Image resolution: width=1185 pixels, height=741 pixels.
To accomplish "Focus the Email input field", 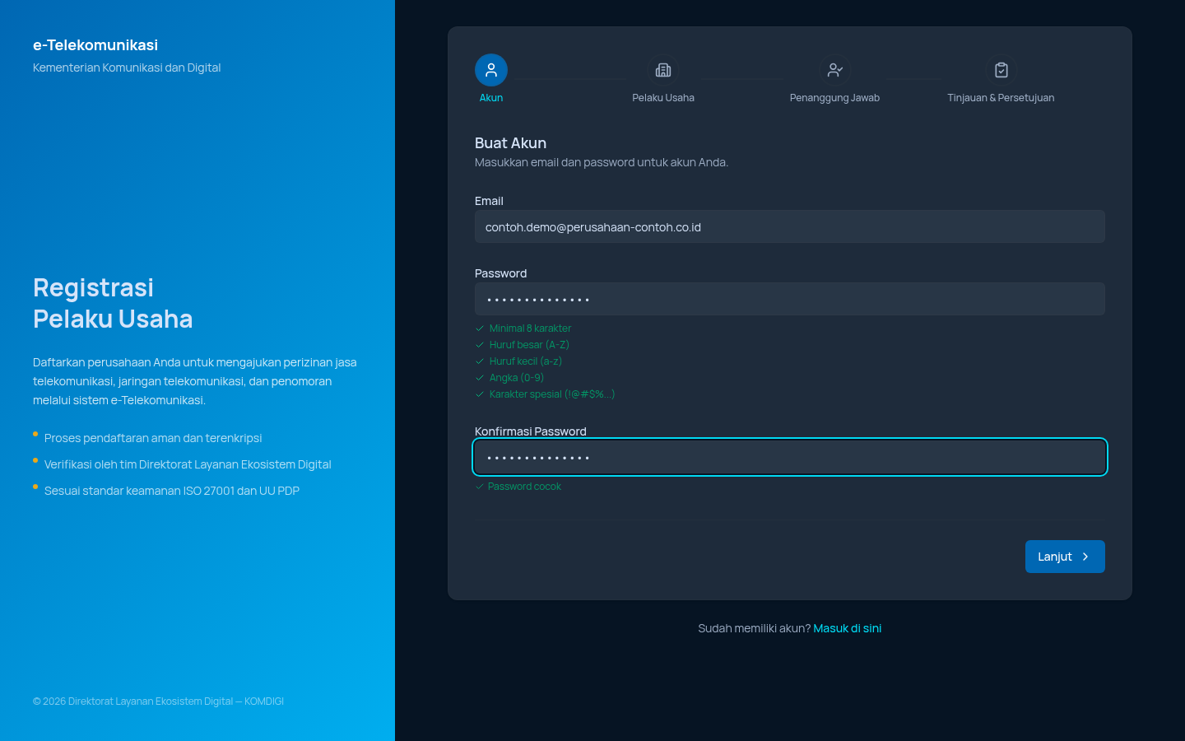I will 790,226.
